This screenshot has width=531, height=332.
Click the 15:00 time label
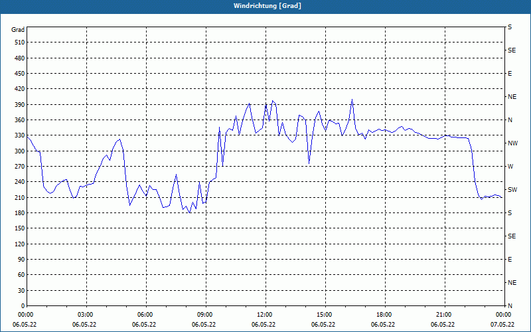(324, 315)
